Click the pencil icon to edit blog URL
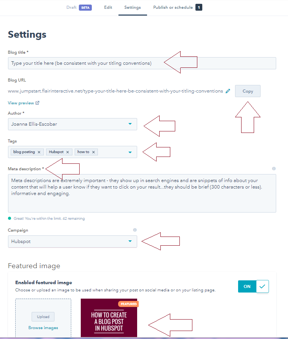 (x=228, y=91)
